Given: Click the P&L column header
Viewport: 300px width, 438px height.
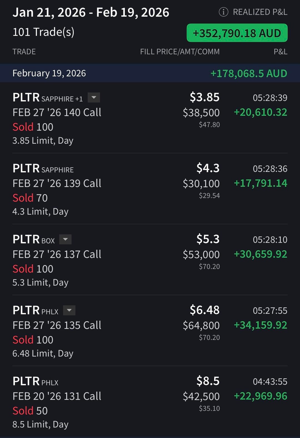Looking at the screenshot, I should pos(280,52).
